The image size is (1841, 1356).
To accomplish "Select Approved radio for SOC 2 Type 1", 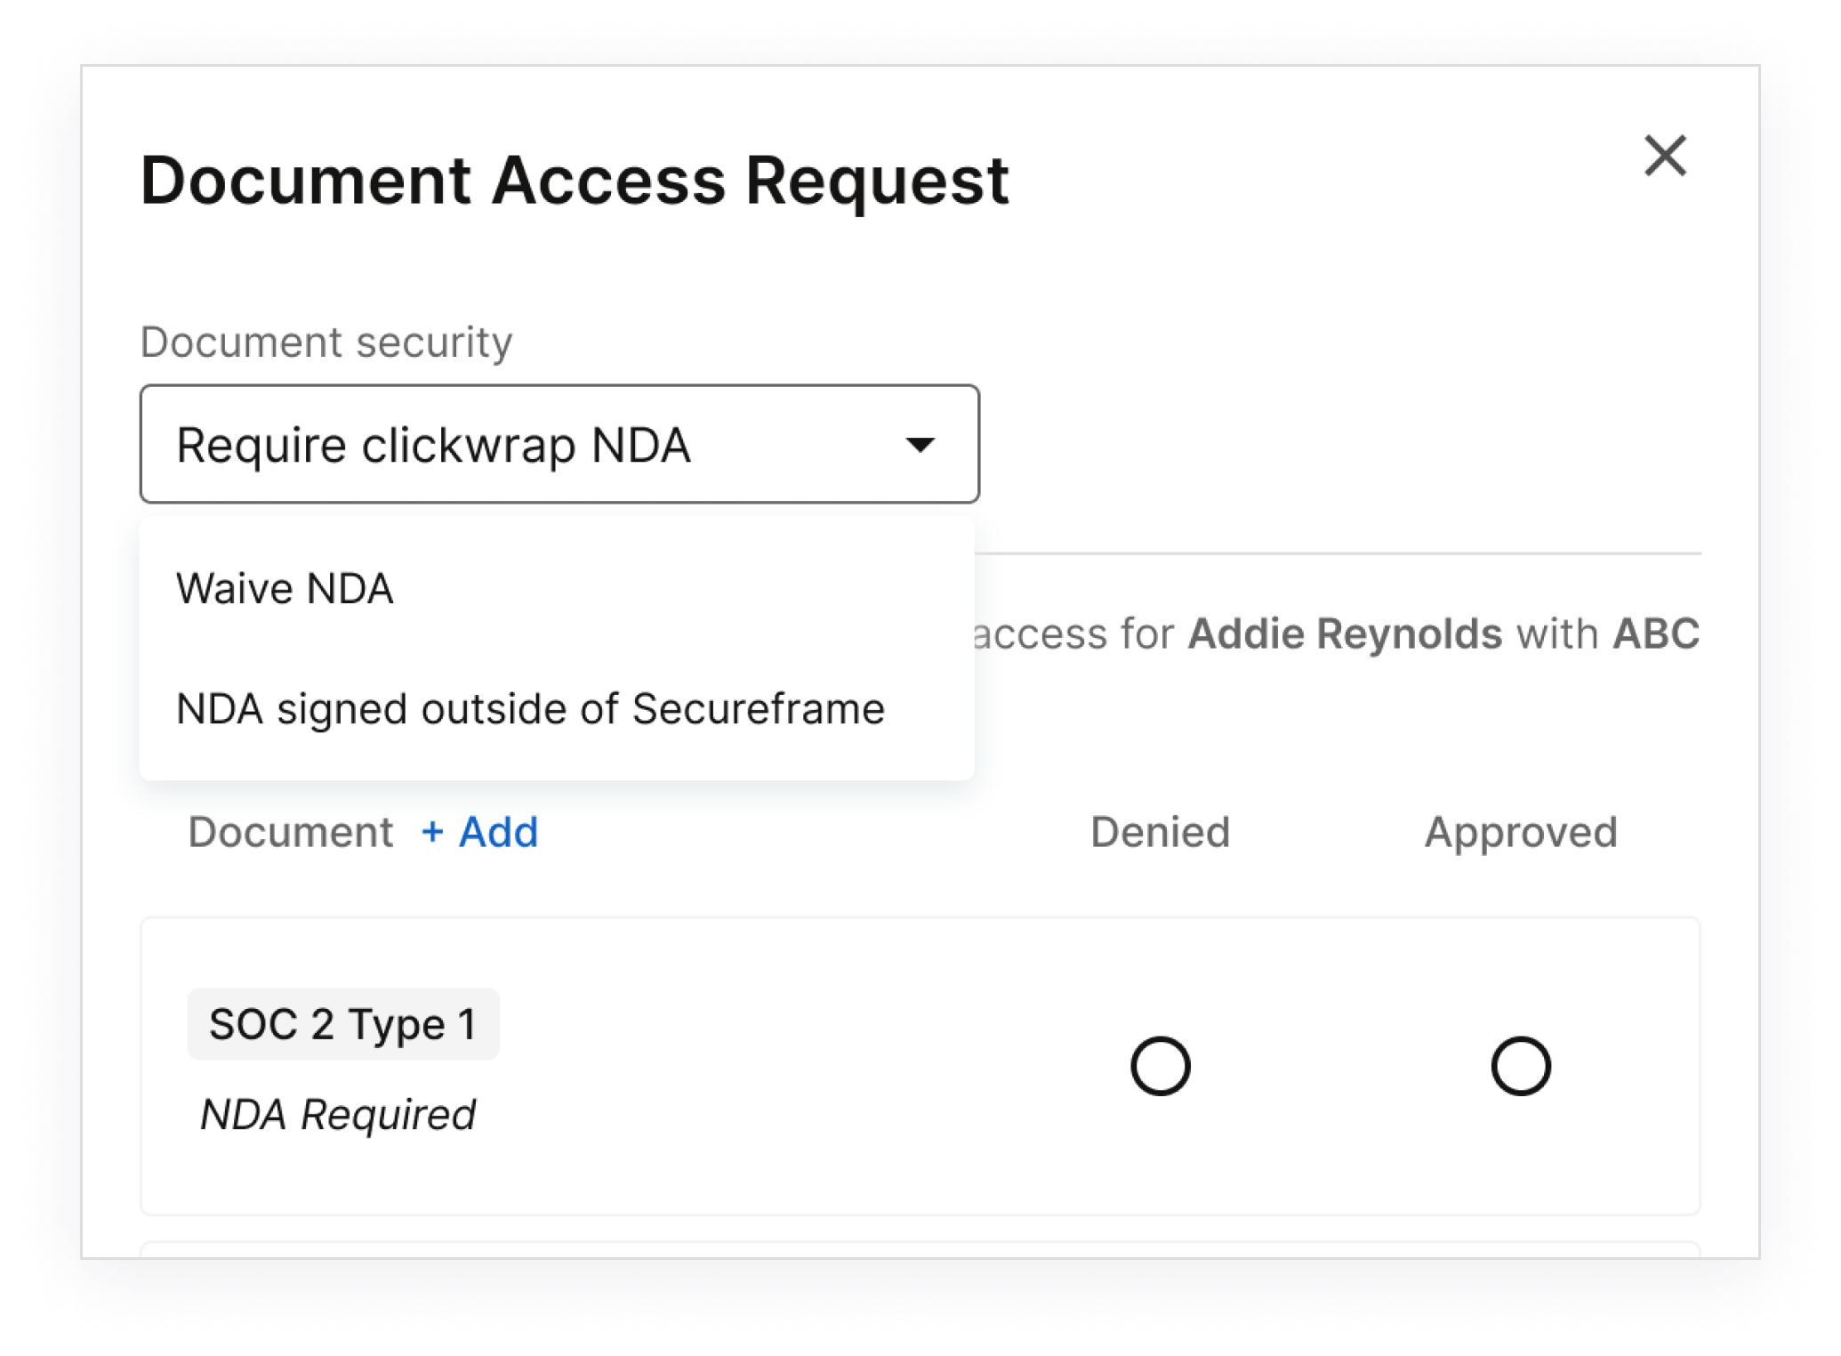I will pos(1520,1065).
